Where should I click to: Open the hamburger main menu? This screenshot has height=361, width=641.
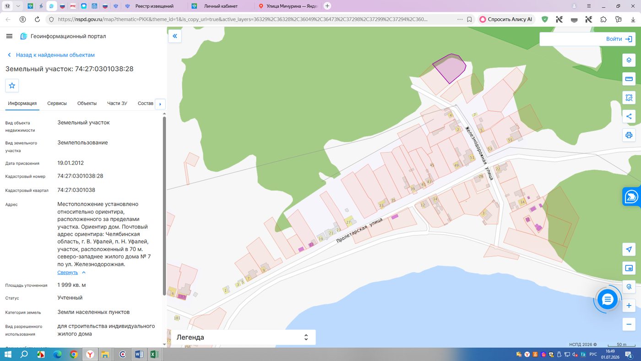(9, 36)
